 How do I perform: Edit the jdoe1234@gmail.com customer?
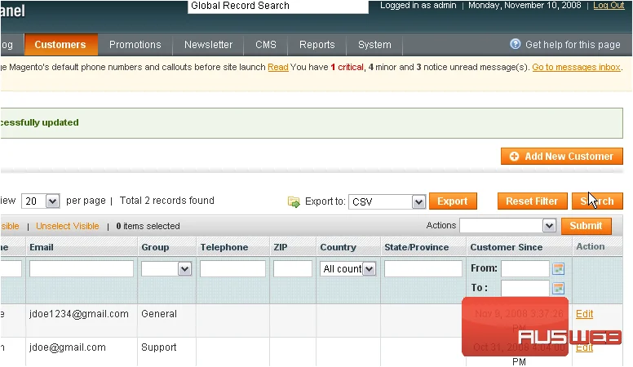[584, 314]
